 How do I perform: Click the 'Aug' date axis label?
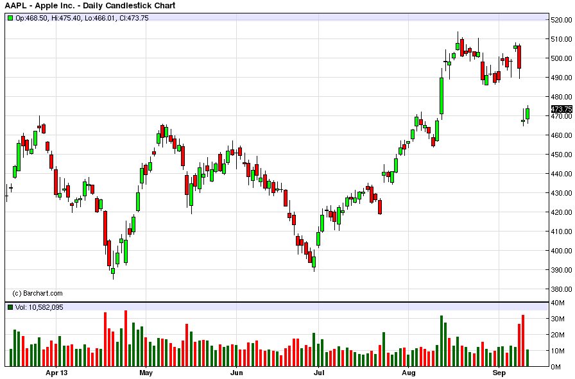pyautogui.click(x=409, y=373)
